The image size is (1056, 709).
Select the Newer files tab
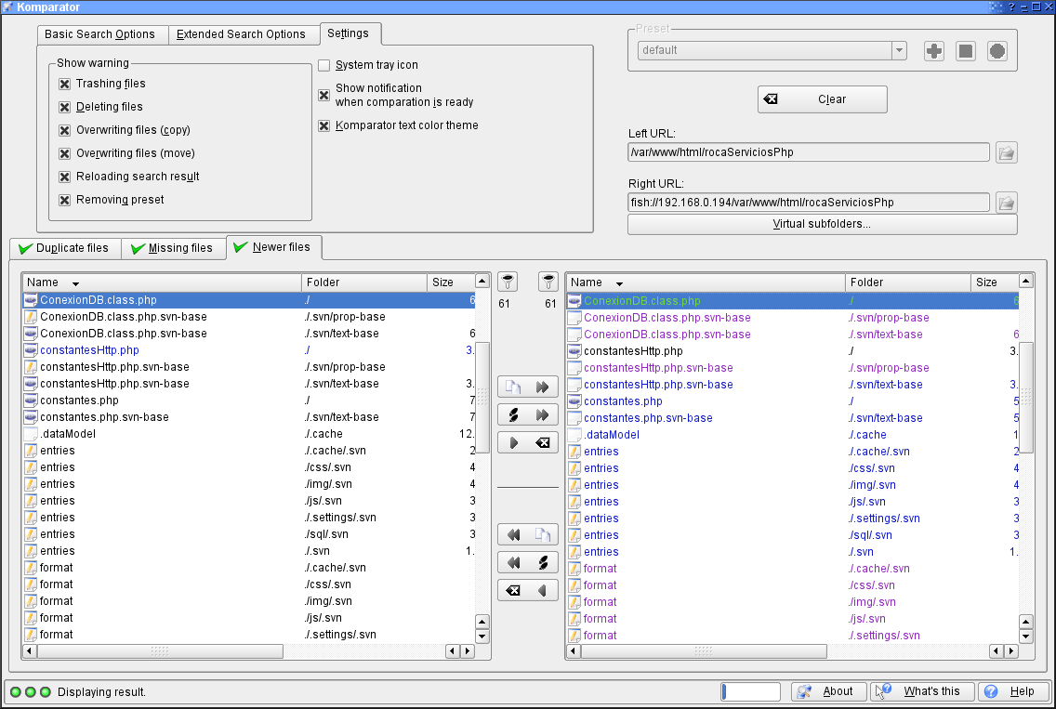tap(273, 247)
